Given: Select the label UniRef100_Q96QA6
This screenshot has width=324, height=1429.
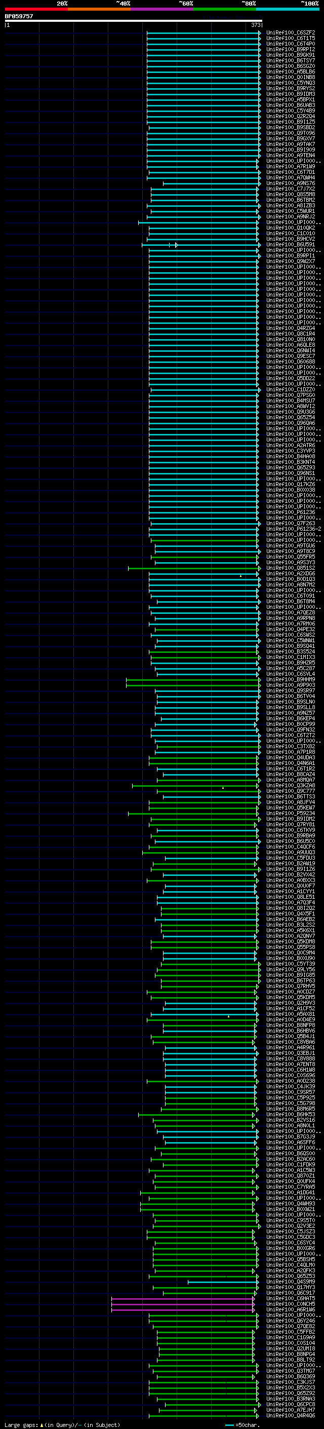Looking at the screenshot, I should (291, 423).
